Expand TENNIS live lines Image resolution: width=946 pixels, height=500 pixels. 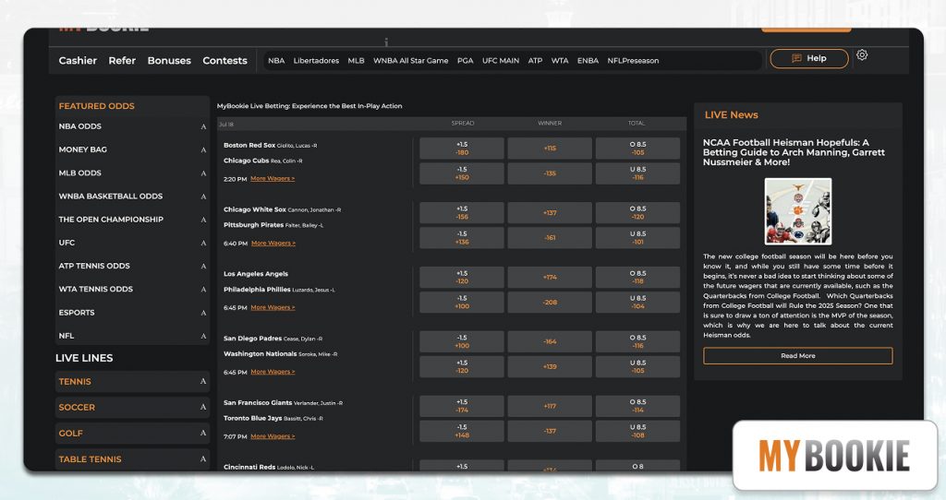132,381
